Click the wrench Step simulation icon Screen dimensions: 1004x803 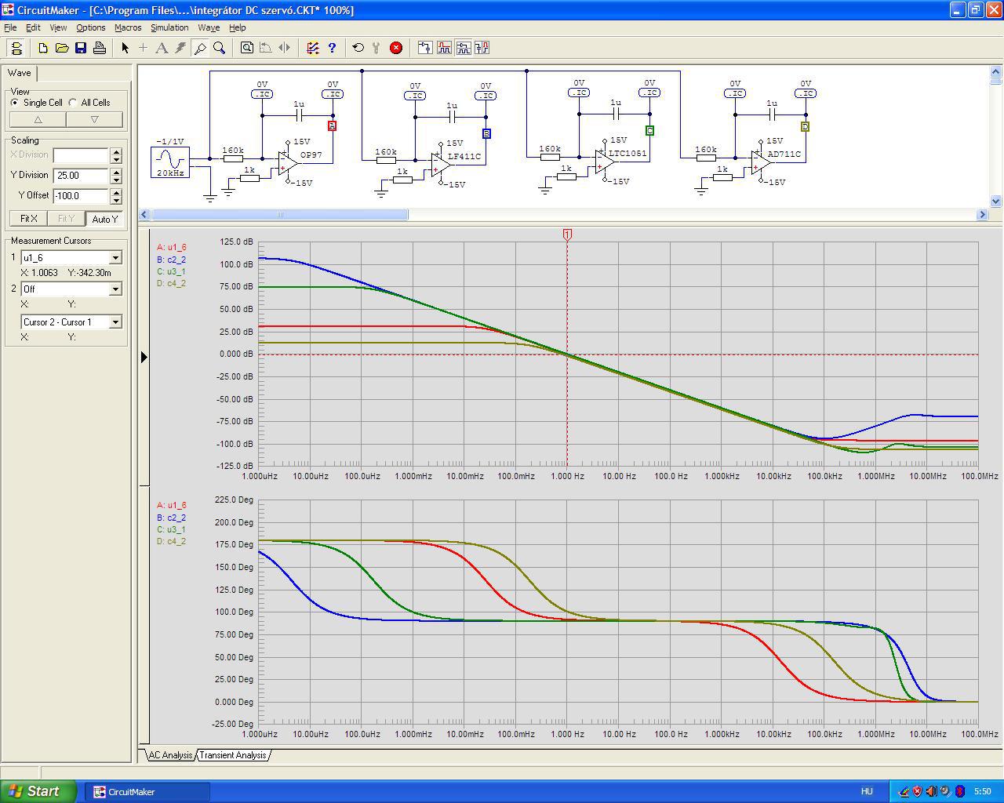click(376, 48)
